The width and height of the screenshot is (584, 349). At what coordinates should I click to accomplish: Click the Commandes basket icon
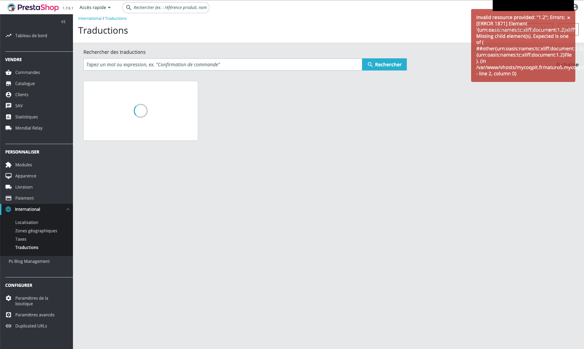(x=9, y=72)
